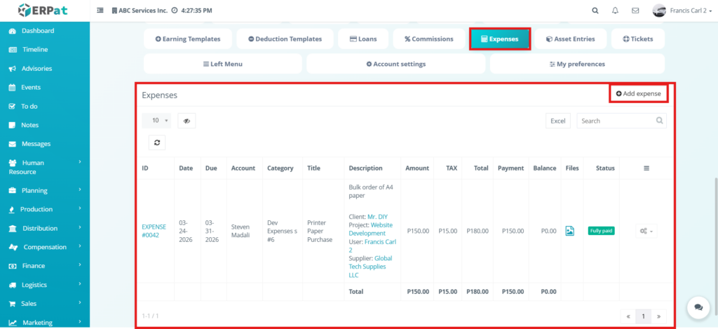Open the chat bubble icon at bottom right

[x=697, y=307]
